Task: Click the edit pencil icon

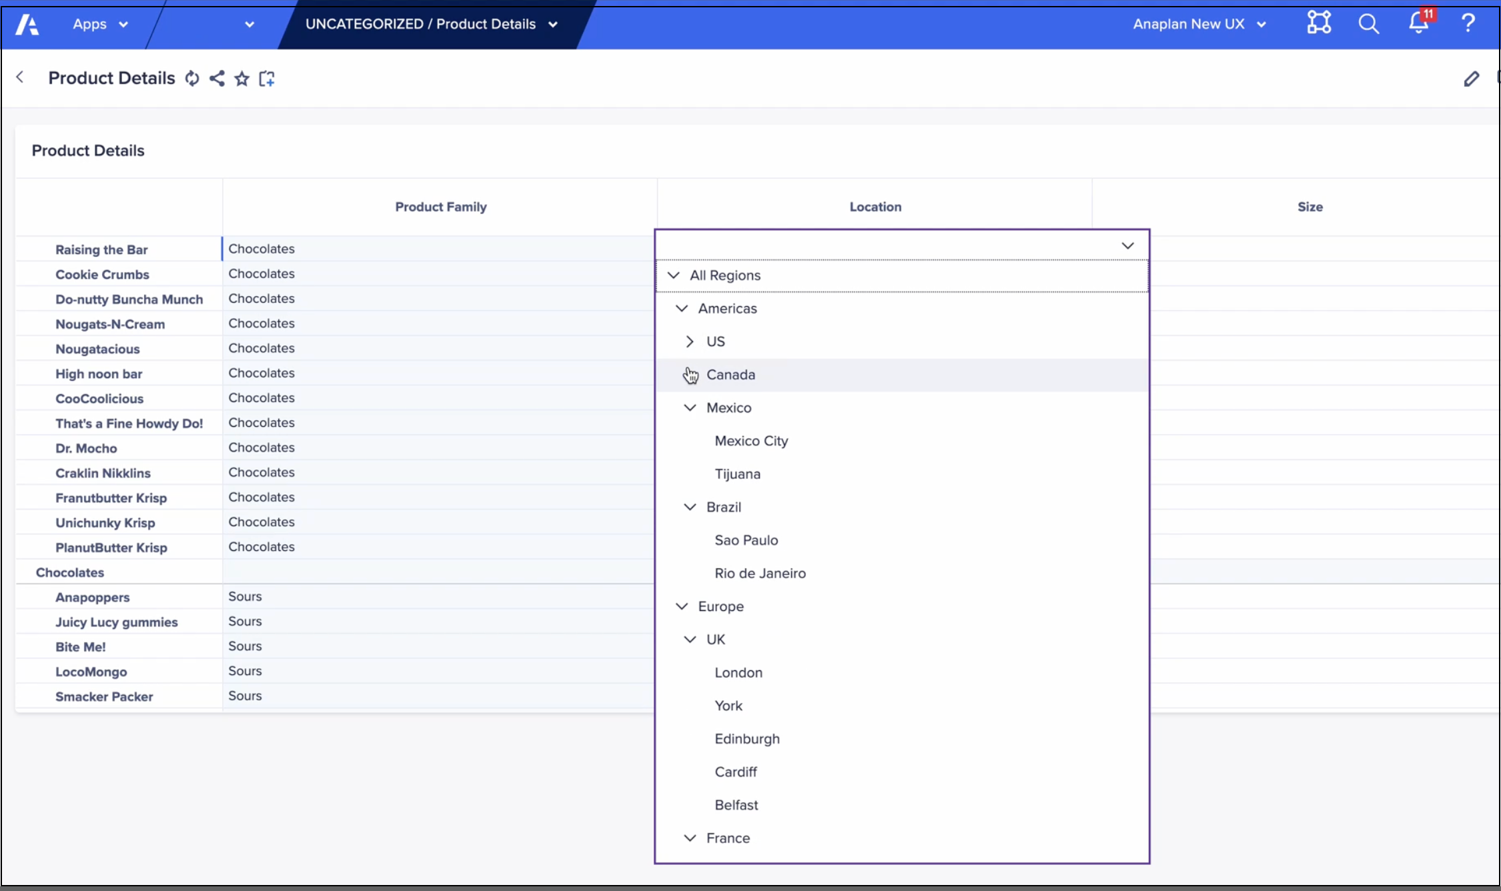Action: pos(1471,79)
